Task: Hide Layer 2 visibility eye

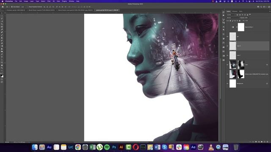Action: [227, 46]
